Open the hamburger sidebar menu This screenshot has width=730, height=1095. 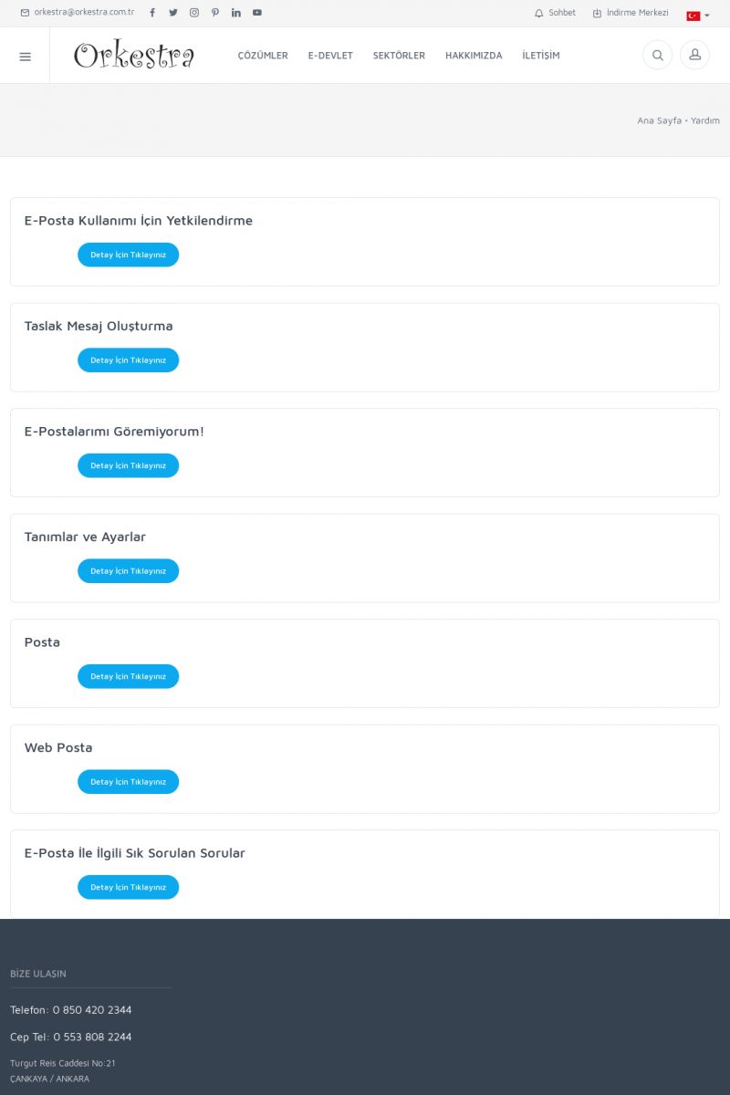(x=25, y=56)
